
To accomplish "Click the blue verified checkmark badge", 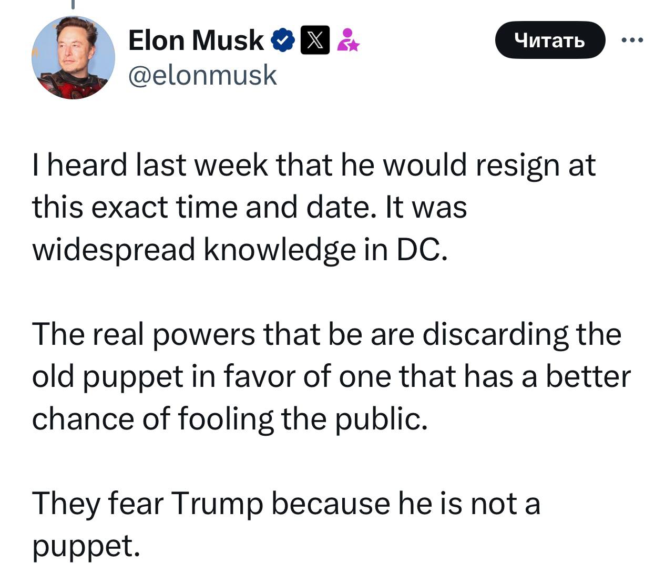I will coord(282,40).
